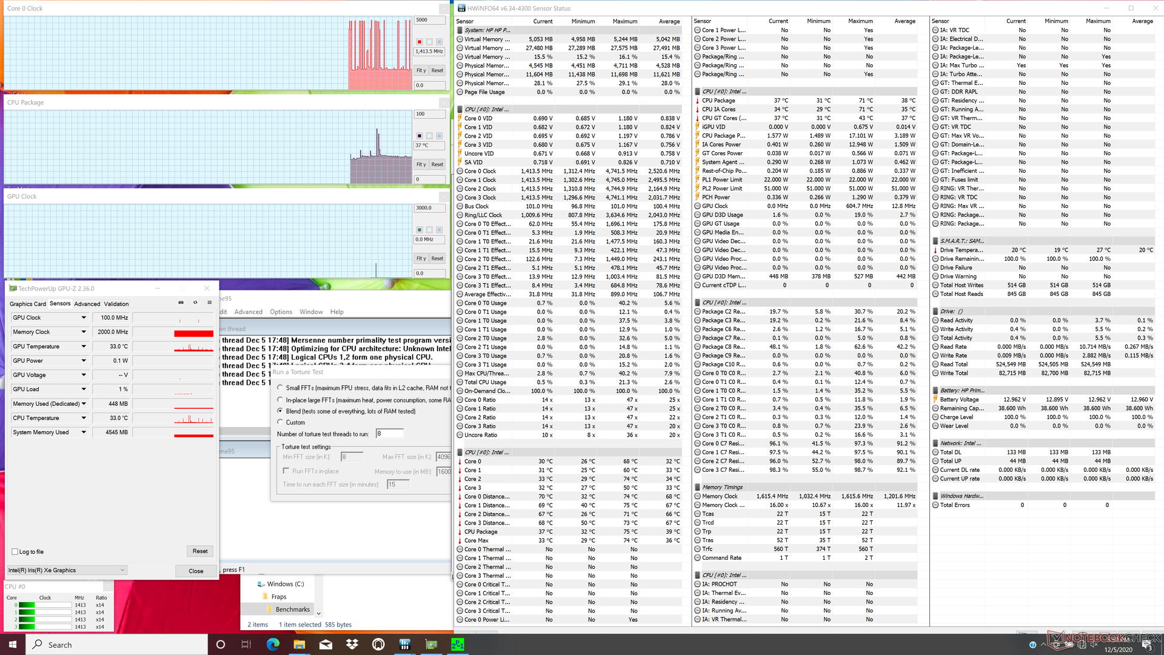Switch to Graphics Card tab in GPU-Z
The height and width of the screenshot is (655, 1164).
(x=27, y=304)
